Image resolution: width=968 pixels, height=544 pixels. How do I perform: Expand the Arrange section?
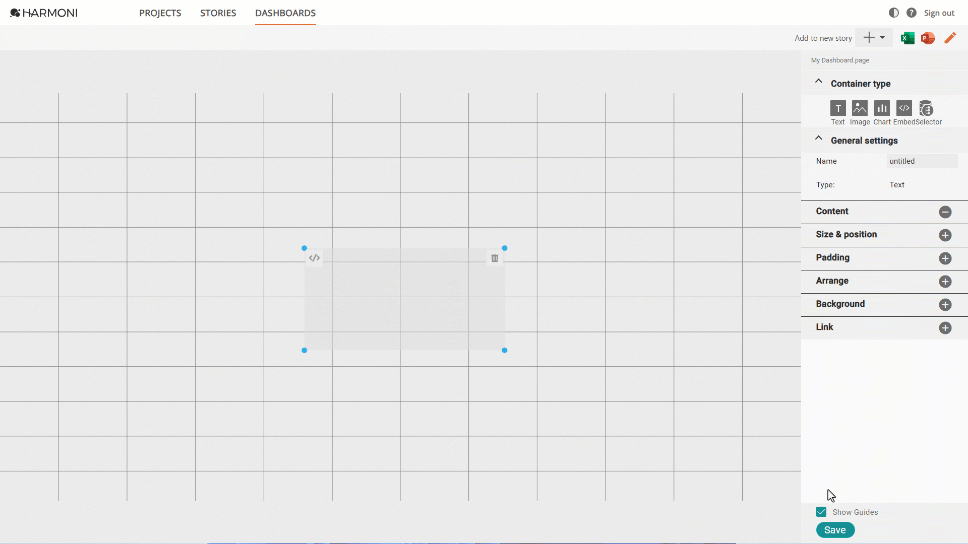(x=945, y=282)
